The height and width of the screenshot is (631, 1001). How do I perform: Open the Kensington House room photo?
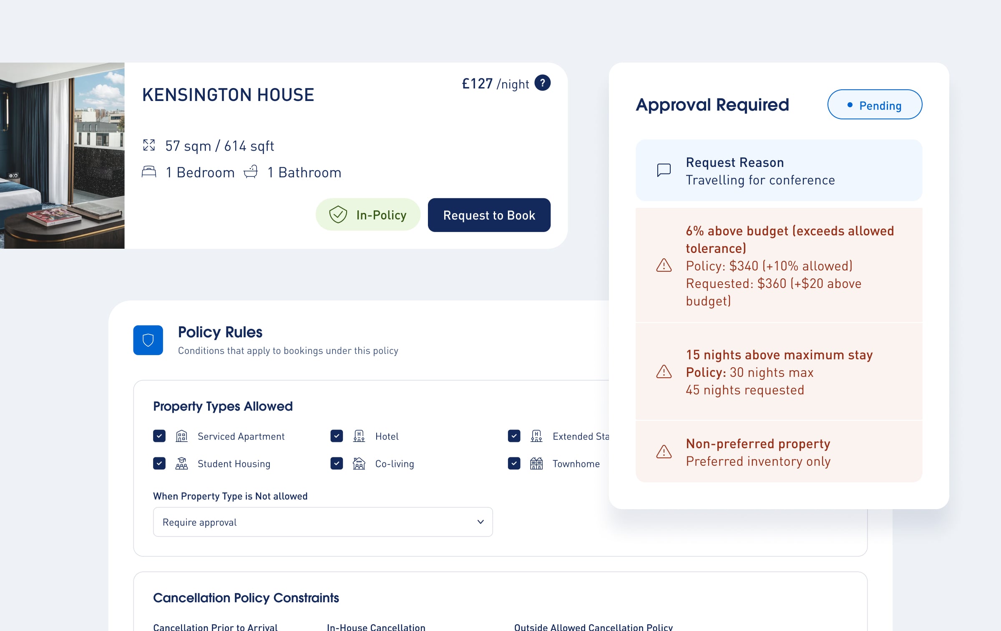point(62,156)
